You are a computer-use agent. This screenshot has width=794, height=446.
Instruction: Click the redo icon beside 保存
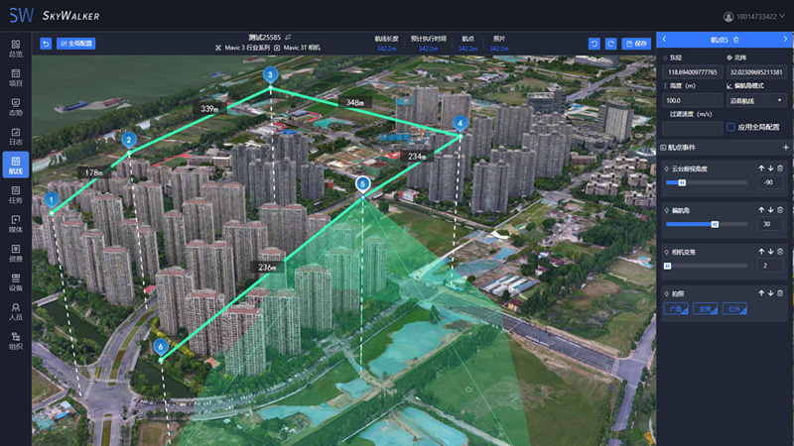pos(610,44)
